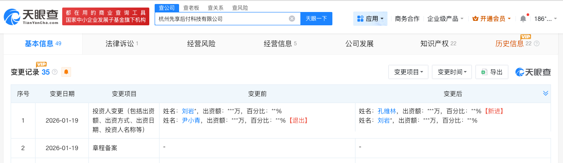563x163 pixels.
Task: Click the 变更日期 column header
Action: click(62, 94)
